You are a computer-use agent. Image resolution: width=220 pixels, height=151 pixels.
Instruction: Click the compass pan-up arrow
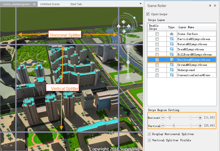pyautogui.click(x=124, y=22)
